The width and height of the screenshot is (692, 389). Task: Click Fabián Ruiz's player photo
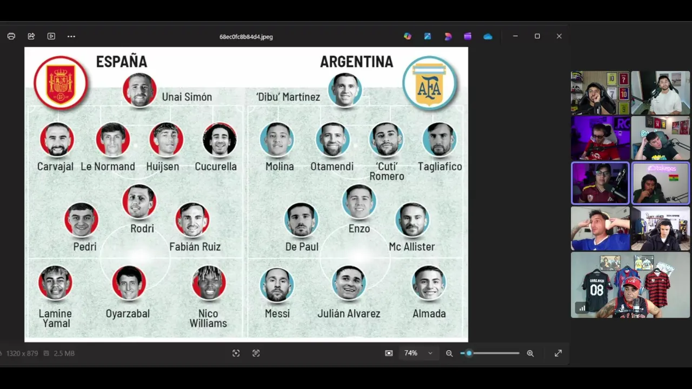coord(192,219)
